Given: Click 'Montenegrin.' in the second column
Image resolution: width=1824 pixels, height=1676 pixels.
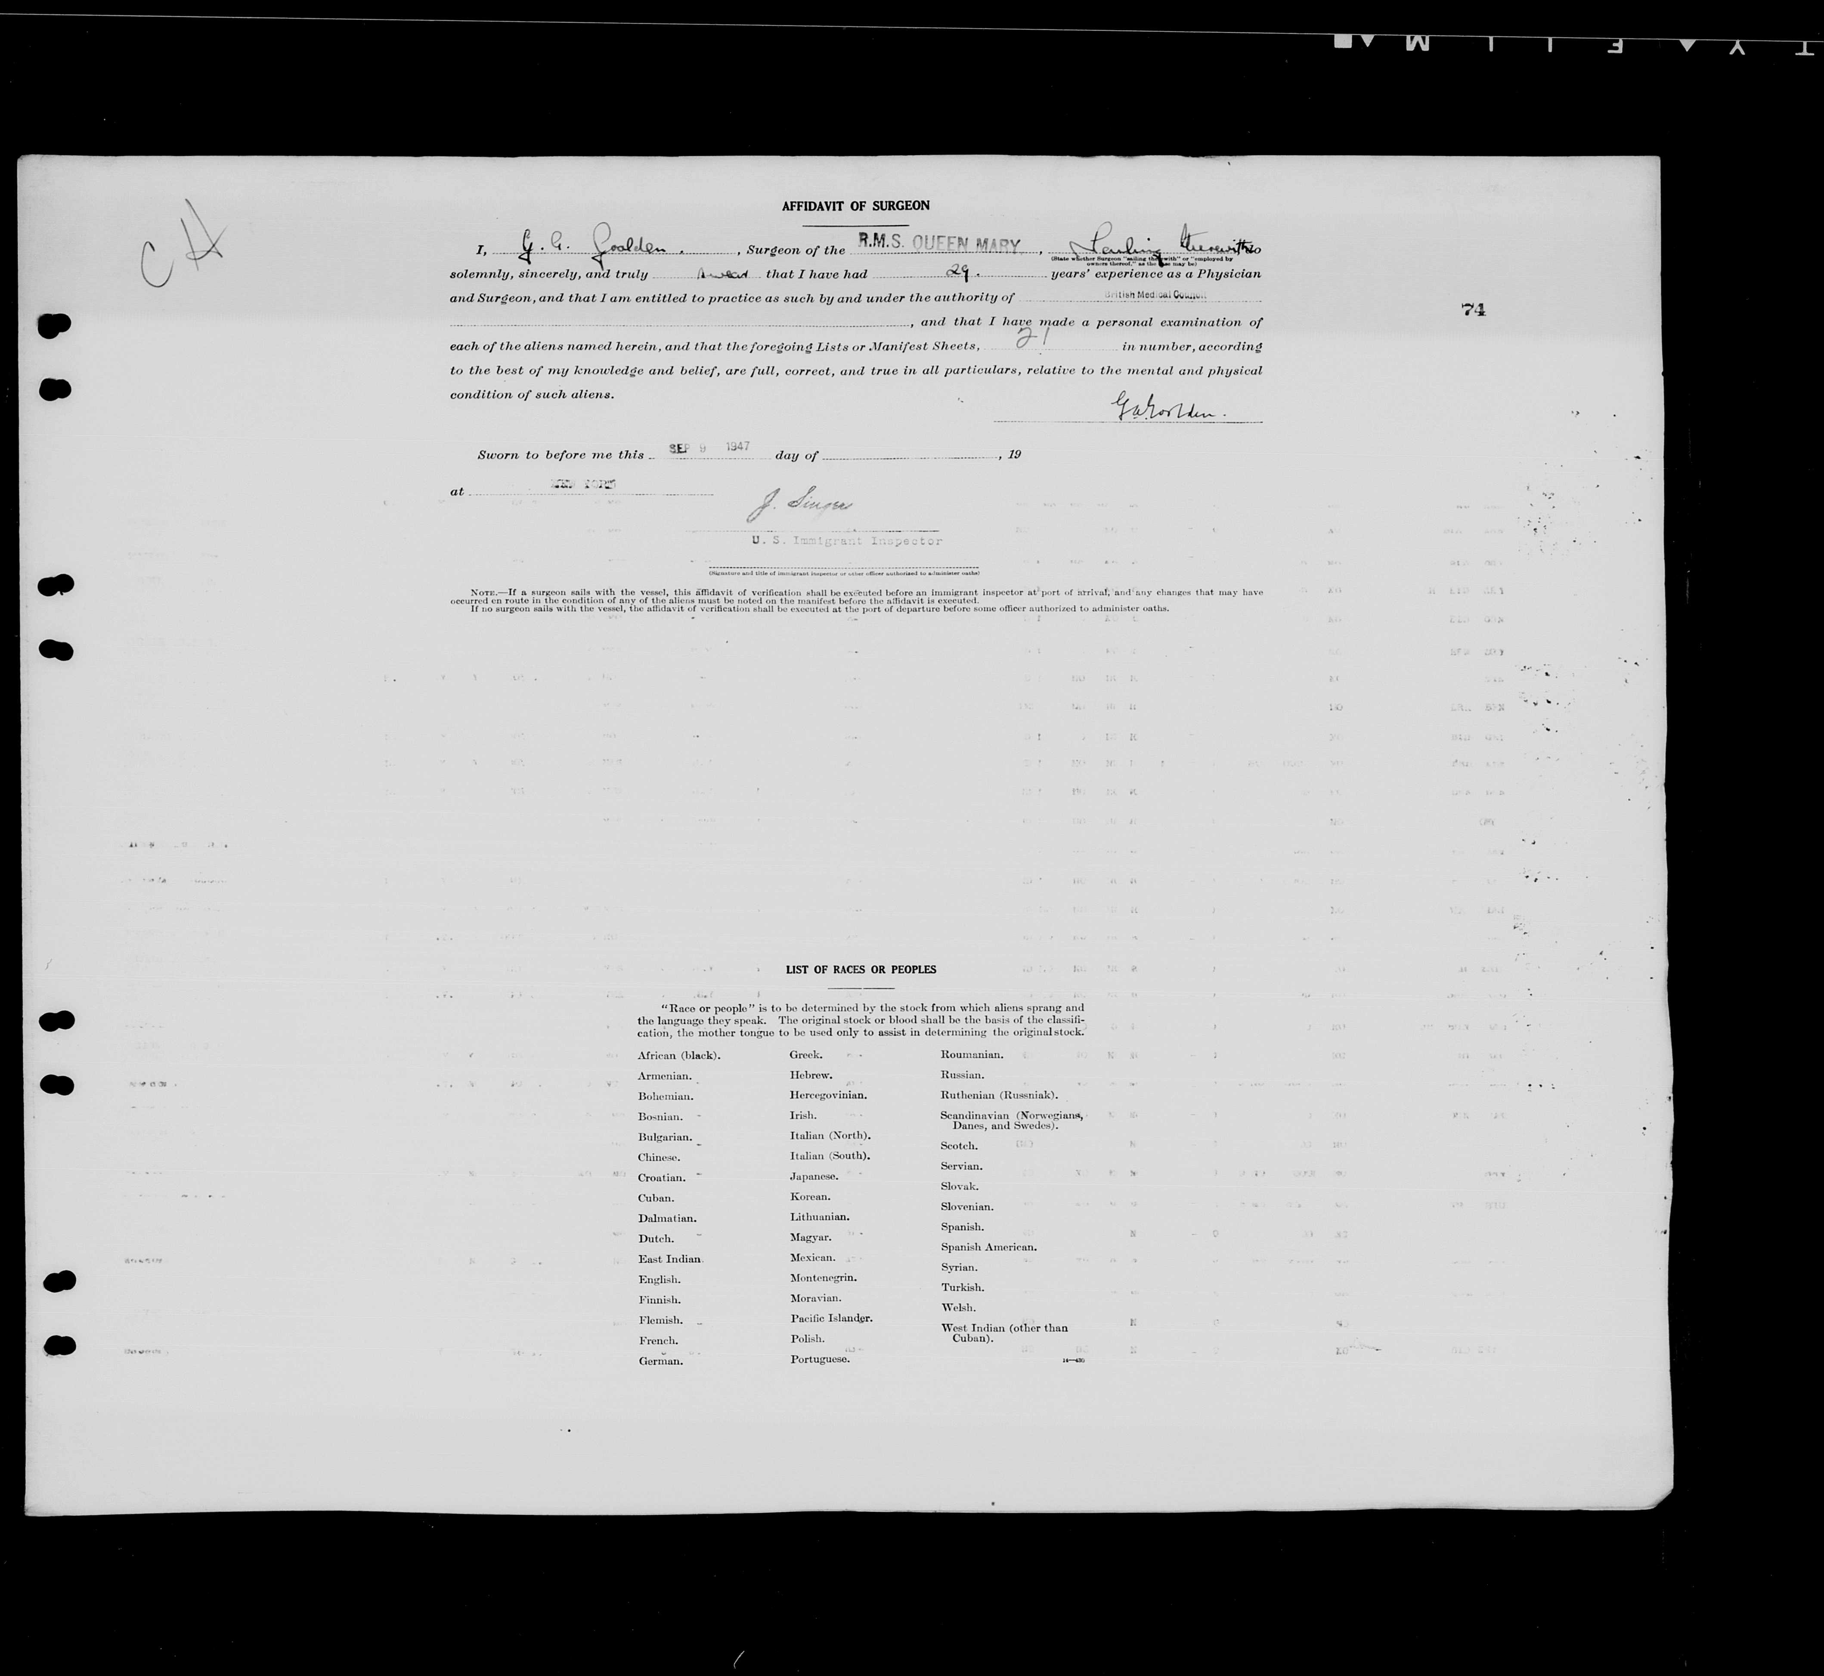Looking at the screenshot, I should click(x=824, y=1278).
